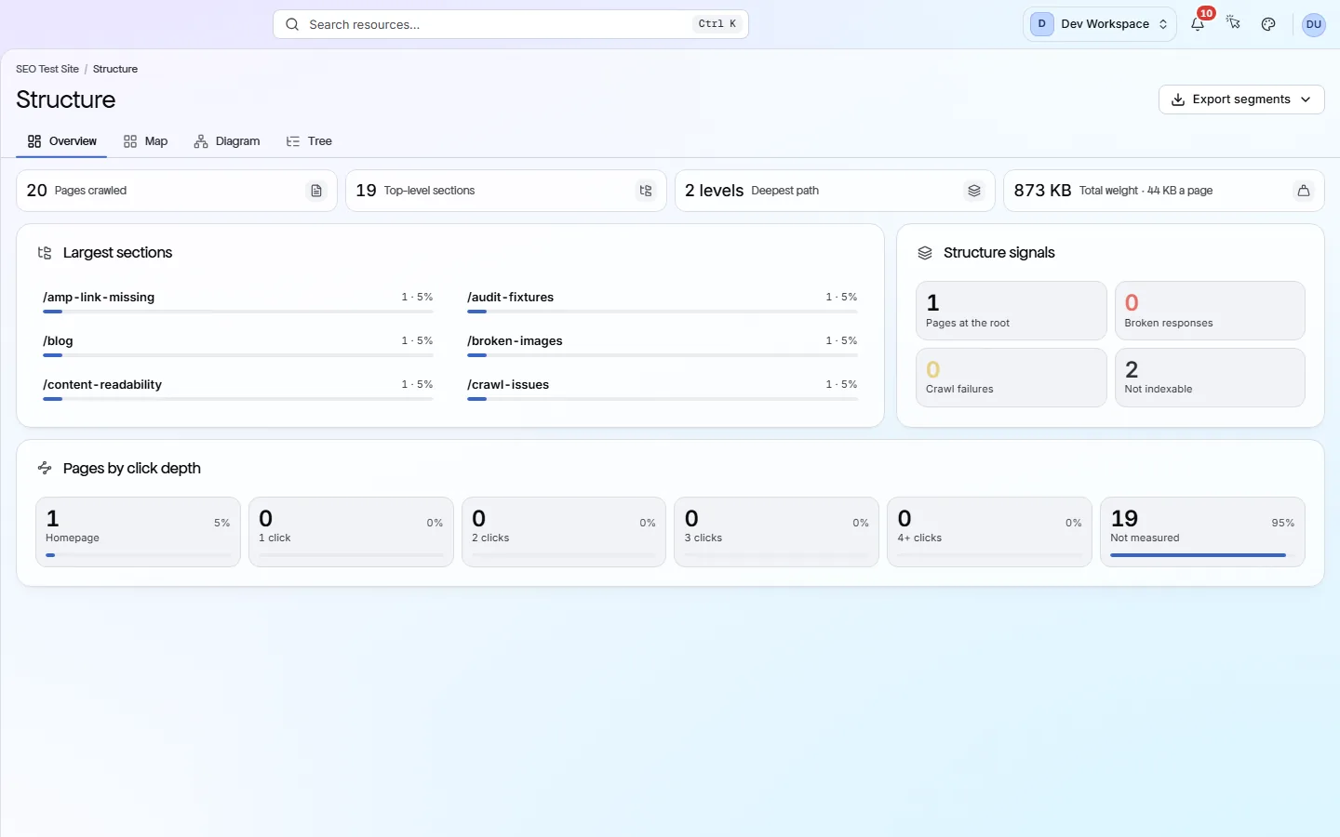Click the Ctrl K shortcut badge

(x=717, y=24)
